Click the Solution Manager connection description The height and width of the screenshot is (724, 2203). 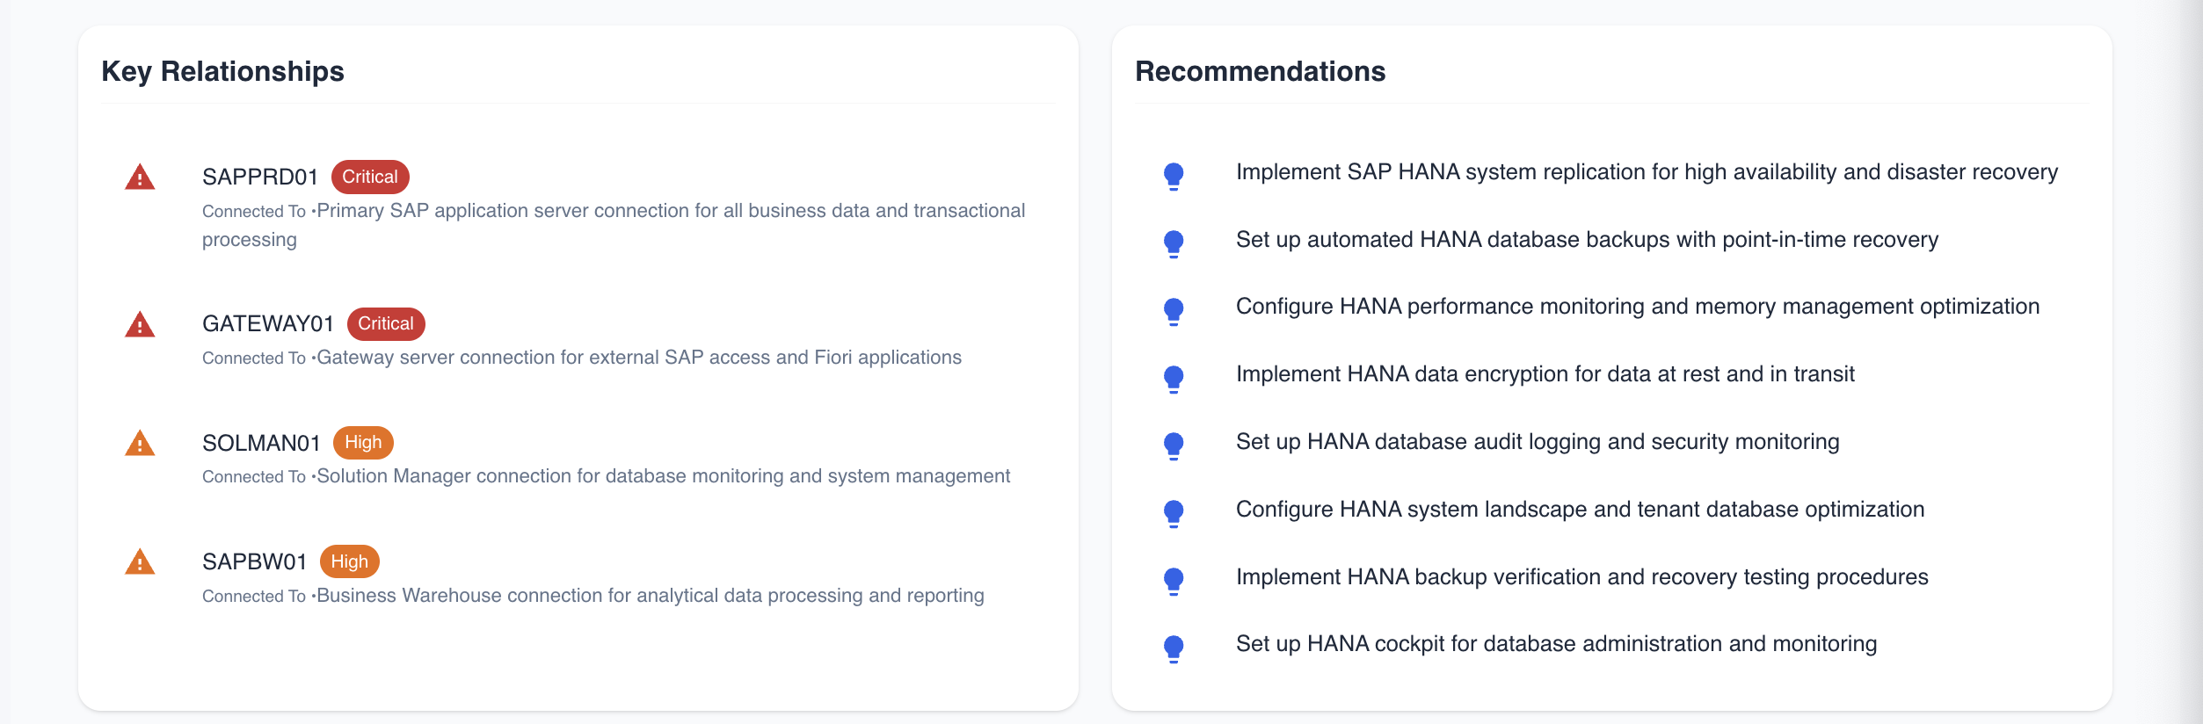(664, 476)
